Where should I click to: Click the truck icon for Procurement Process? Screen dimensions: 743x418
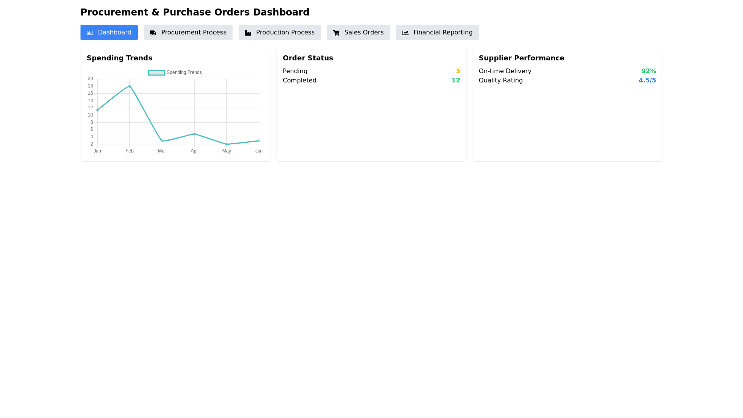click(x=153, y=33)
